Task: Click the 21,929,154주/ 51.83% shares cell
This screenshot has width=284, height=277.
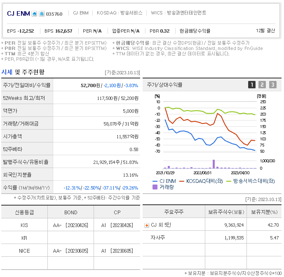Action: click(116, 162)
